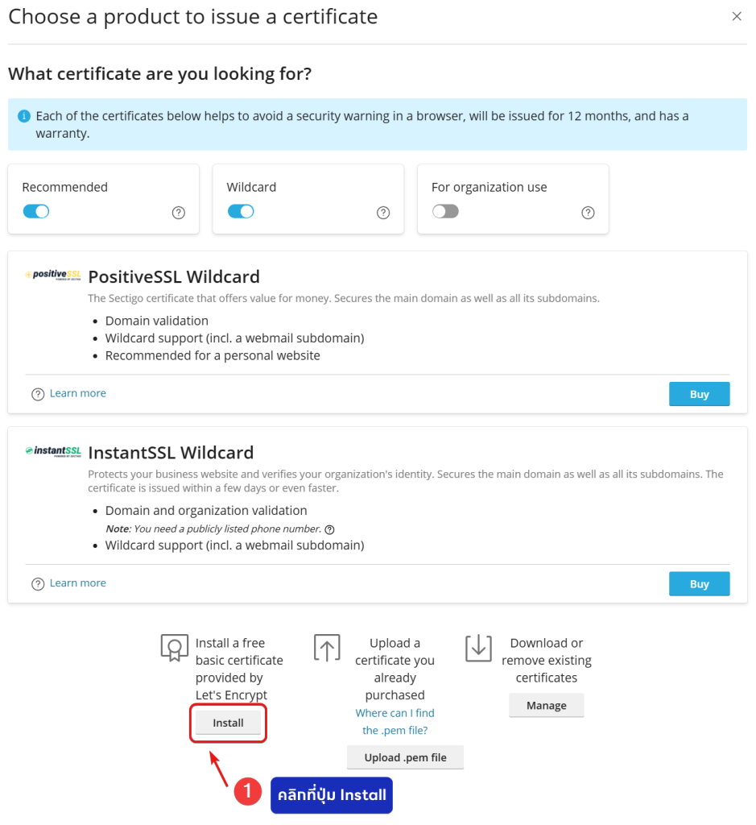Click help icon next to phone number note
The image size is (756, 825).
click(x=329, y=529)
